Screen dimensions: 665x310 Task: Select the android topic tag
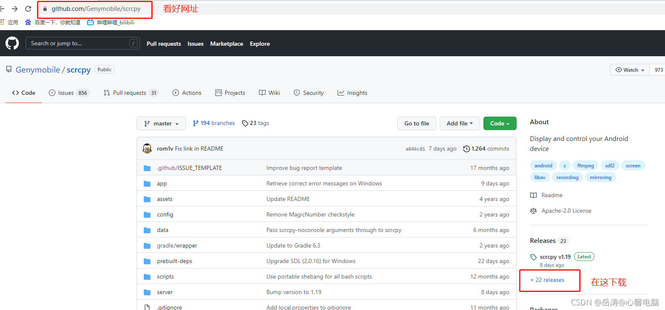point(544,166)
